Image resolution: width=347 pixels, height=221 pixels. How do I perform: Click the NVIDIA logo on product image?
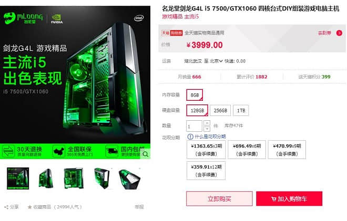57,19
